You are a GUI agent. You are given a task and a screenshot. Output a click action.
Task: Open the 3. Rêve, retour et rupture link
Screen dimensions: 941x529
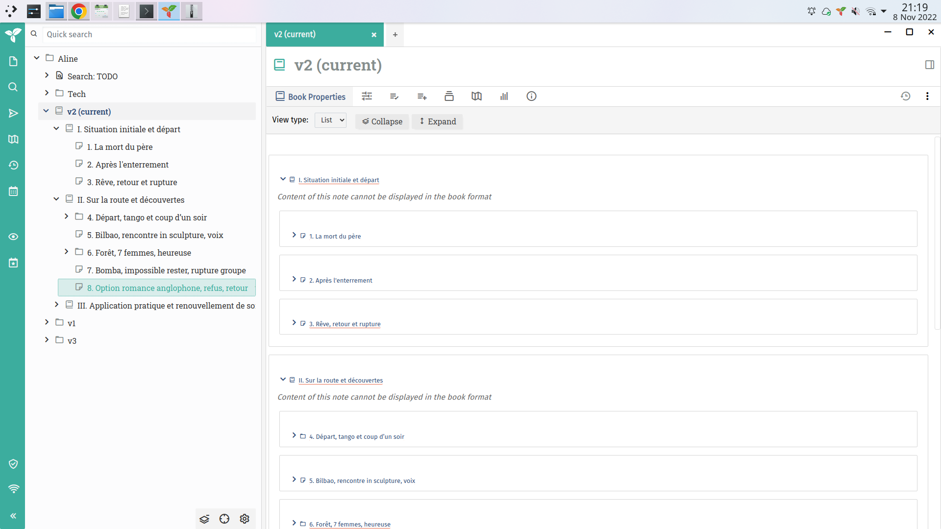click(x=345, y=324)
